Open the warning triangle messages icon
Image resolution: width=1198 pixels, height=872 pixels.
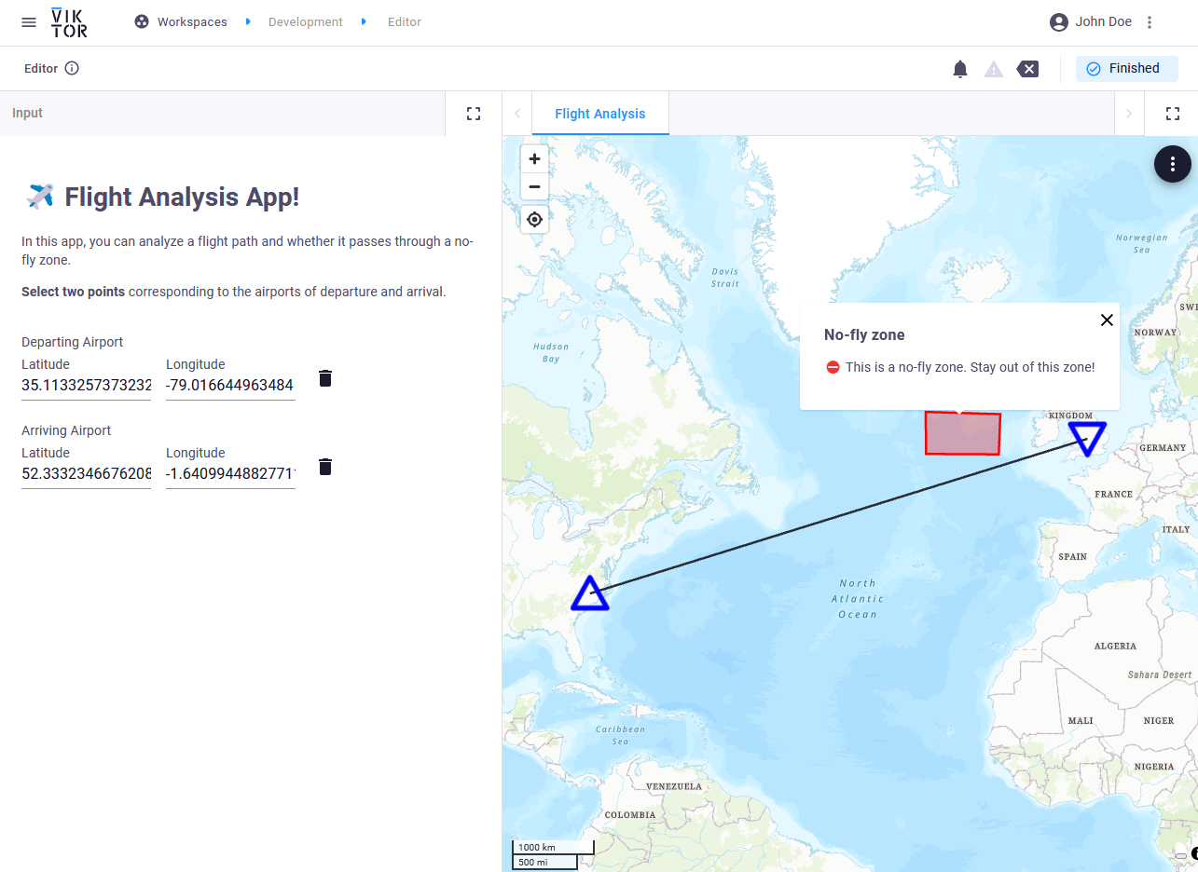[994, 69]
